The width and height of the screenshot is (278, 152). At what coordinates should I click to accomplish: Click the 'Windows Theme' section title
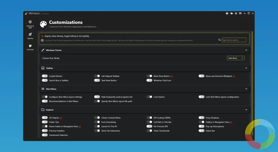pyautogui.click(x=54, y=50)
